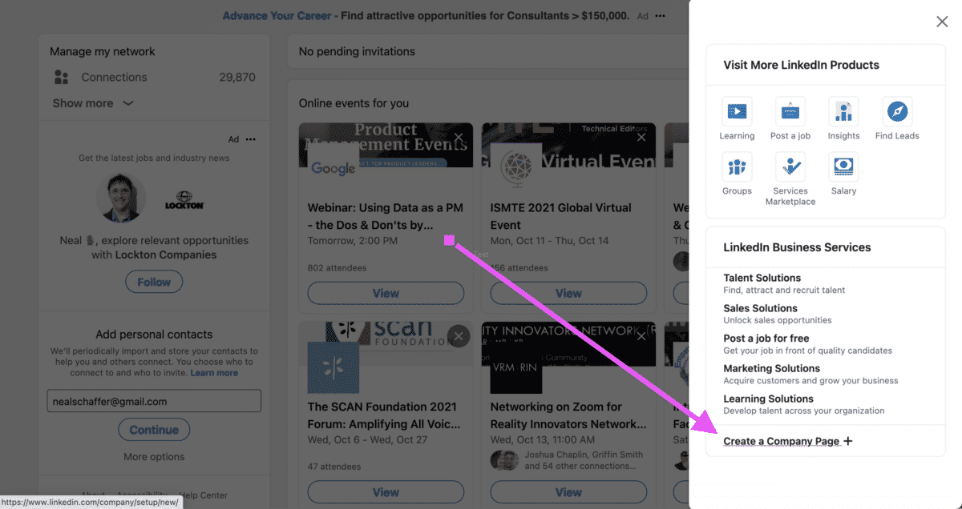Screen dimensions: 962x509
Task: Close the LinkedIn products side panel
Action: point(942,22)
